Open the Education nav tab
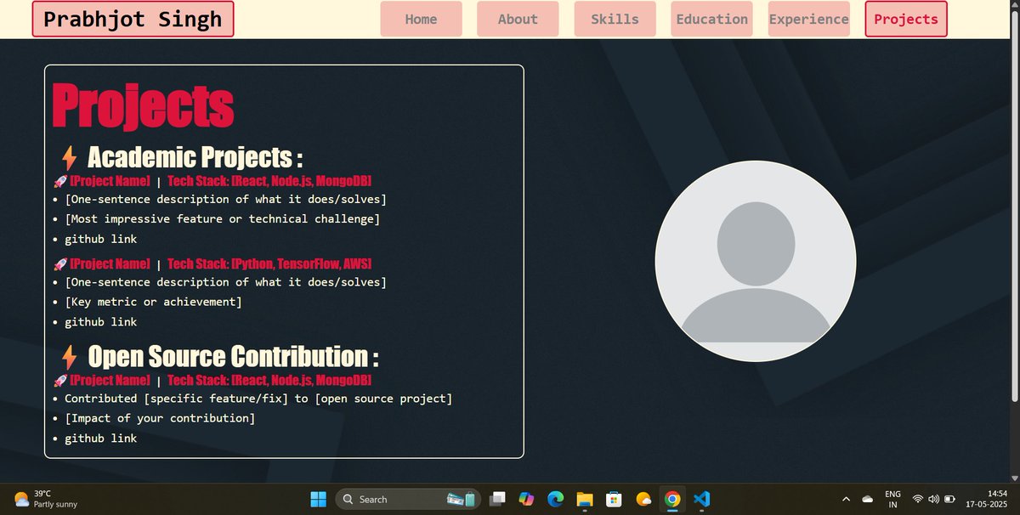Screen dimensions: 1020x515 point(711,19)
